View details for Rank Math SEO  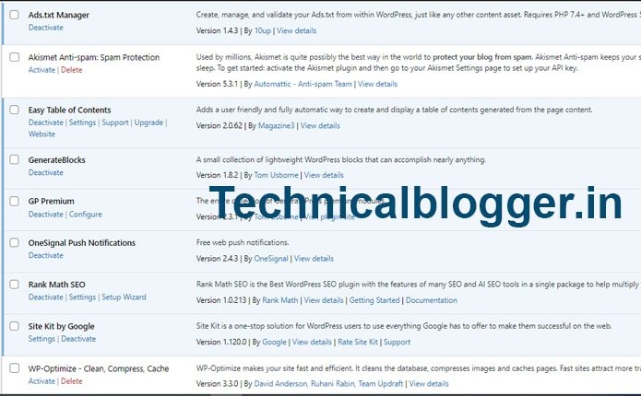tap(324, 300)
